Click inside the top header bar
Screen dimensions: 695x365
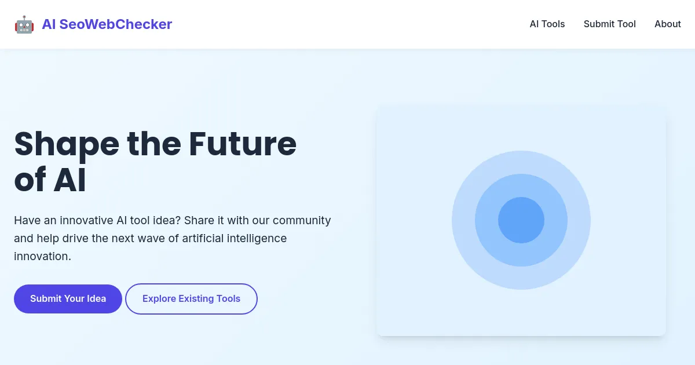click(348, 24)
